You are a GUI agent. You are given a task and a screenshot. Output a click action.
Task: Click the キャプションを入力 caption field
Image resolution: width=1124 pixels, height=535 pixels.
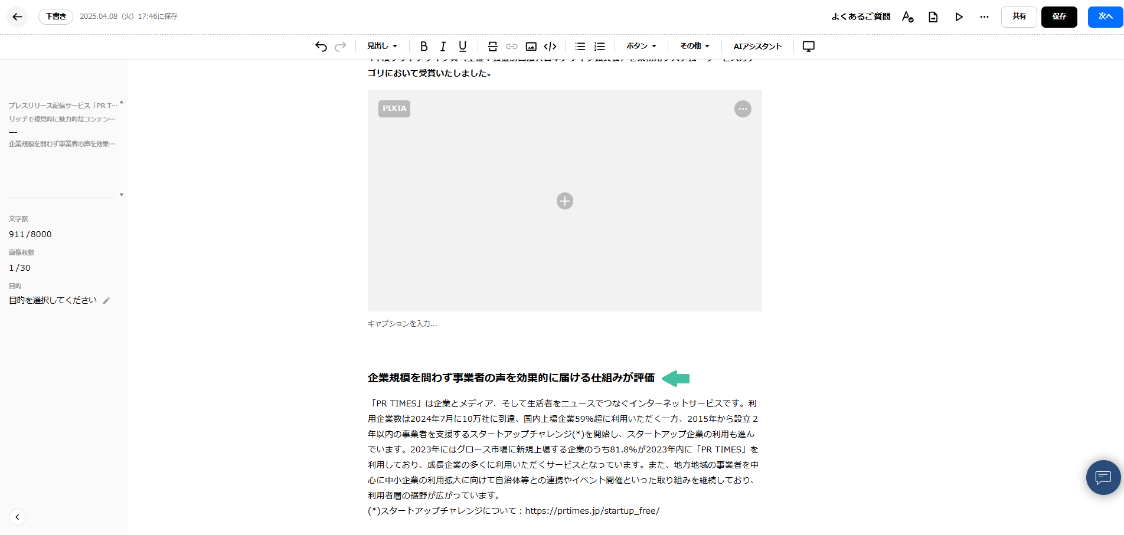[x=403, y=324]
